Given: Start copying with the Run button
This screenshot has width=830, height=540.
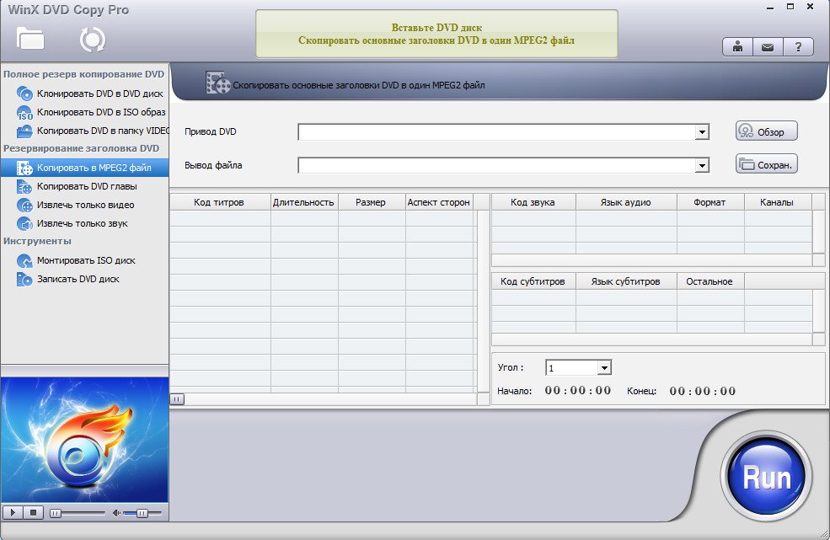Looking at the screenshot, I should pyautogui.click(x=766, y=477).
